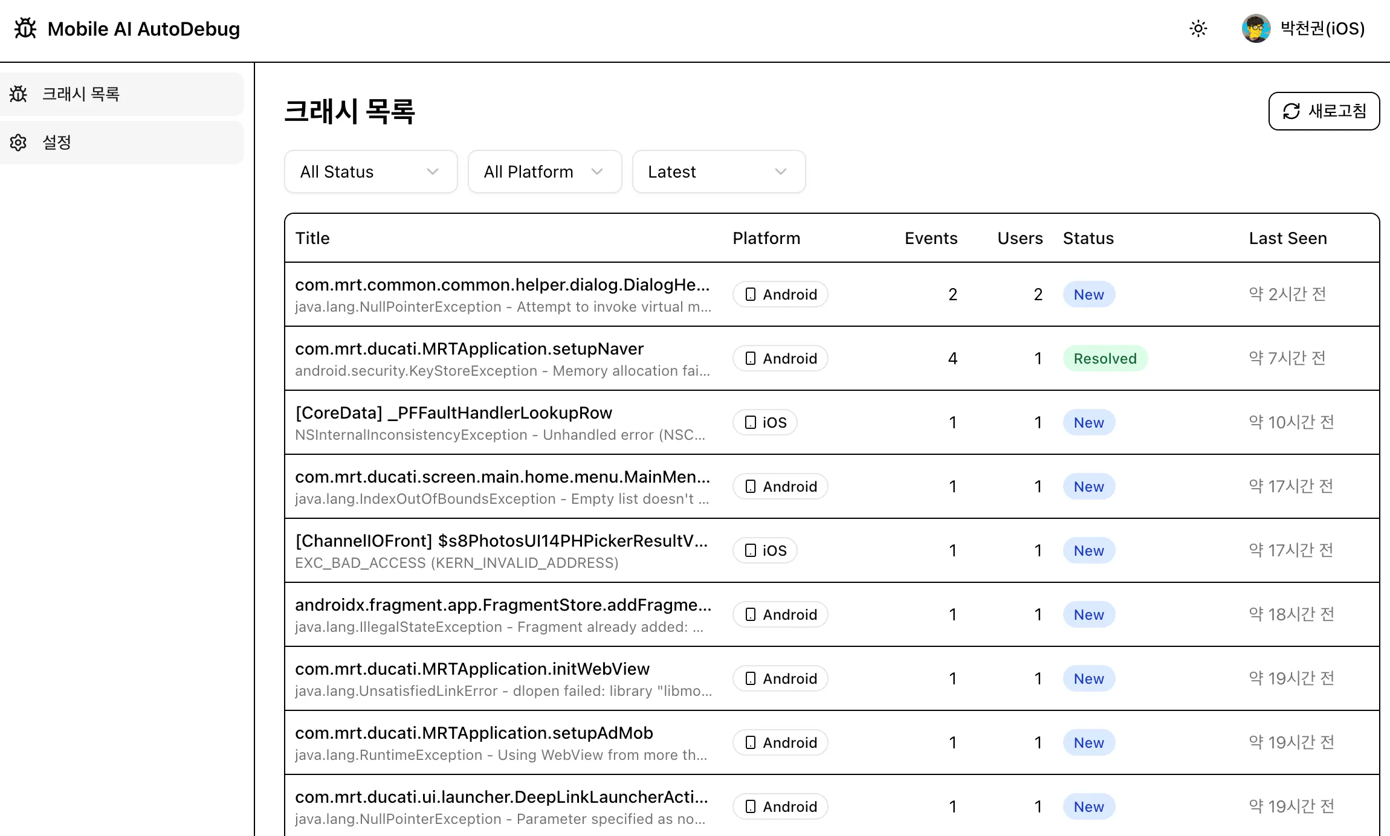
Task: Click the Events column header
Action: coord(930,238)
